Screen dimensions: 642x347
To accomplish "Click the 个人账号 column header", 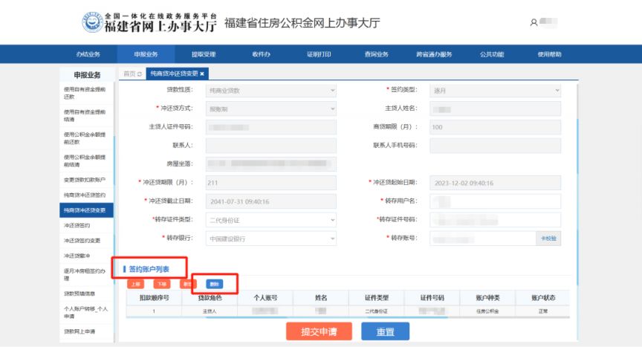I will 265,298.
